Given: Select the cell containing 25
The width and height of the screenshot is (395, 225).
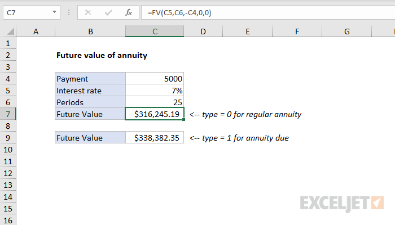Looking at the screenshot, I should (x=155, y=102).
